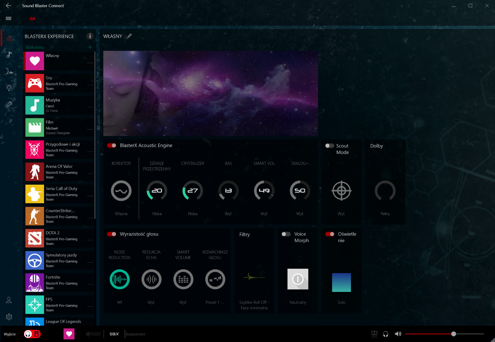Screen dimensions: 495x342
Task: Toggle the Oświetlenie switch
Action: [330, 234]
